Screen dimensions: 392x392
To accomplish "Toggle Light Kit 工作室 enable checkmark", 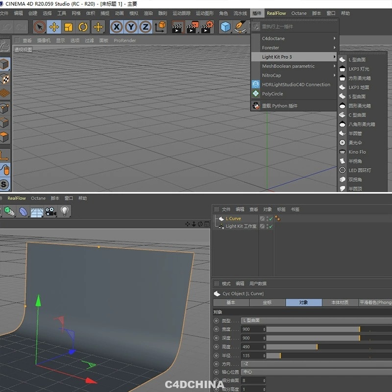I will pyautogui.click(x=271, y=226).
